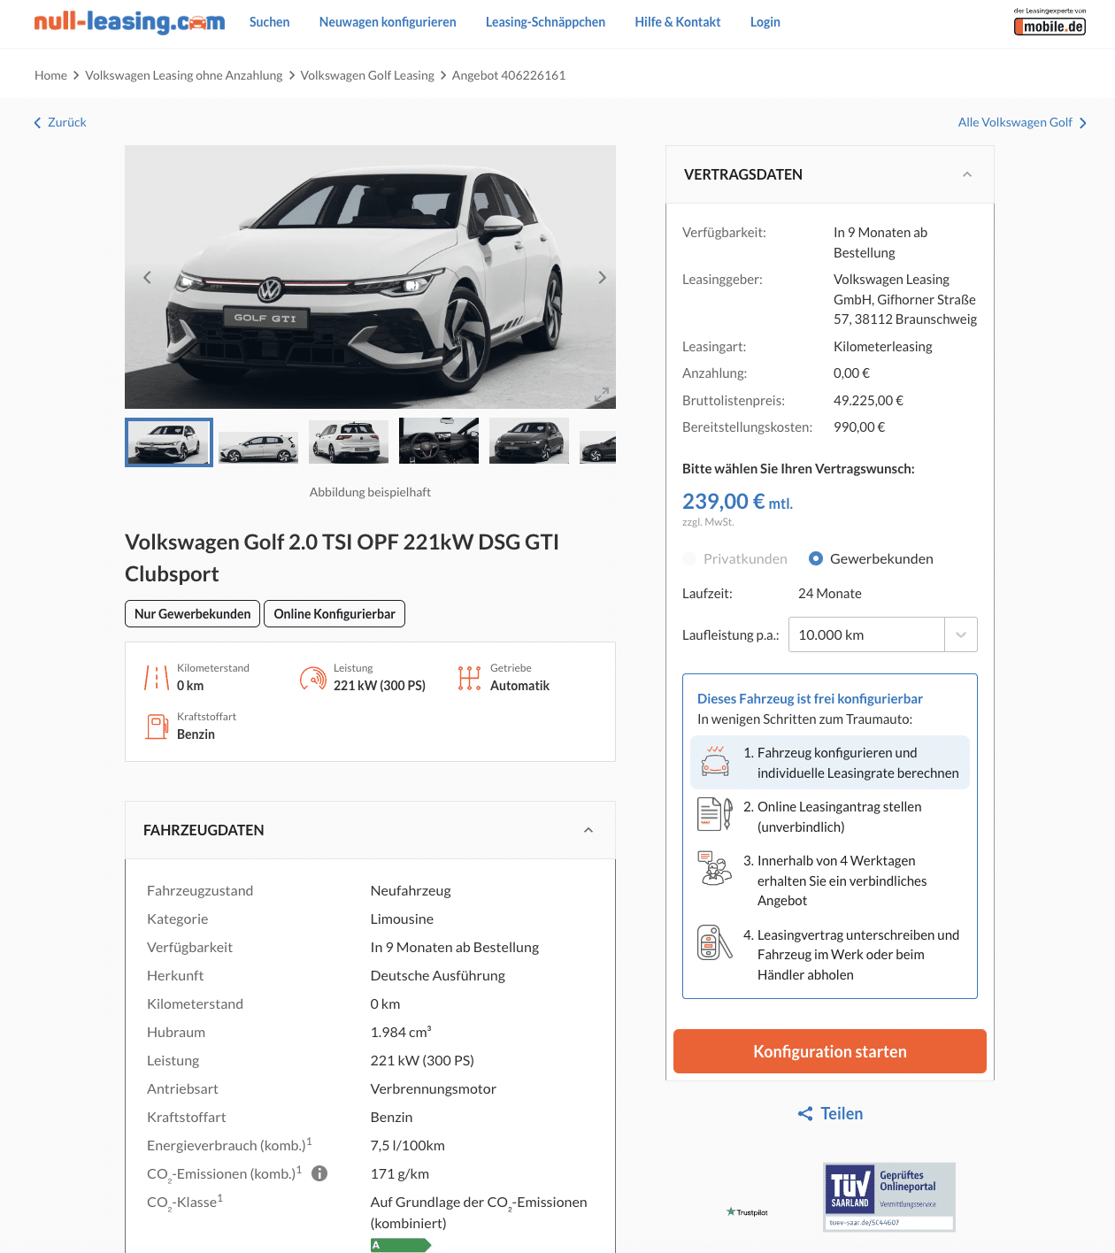
Task: Select the dark gray car thumbnail
Action: (529, 441)
